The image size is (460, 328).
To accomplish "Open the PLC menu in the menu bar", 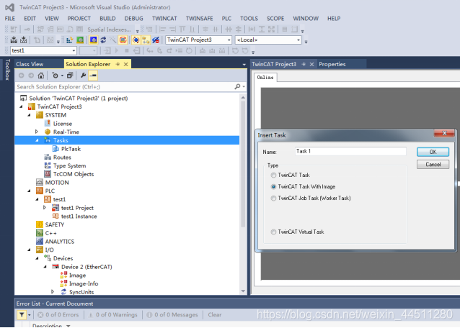I will click(226, 19).
